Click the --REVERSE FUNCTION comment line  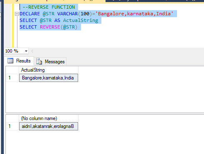pyautogui.click(x=49, y=7)
